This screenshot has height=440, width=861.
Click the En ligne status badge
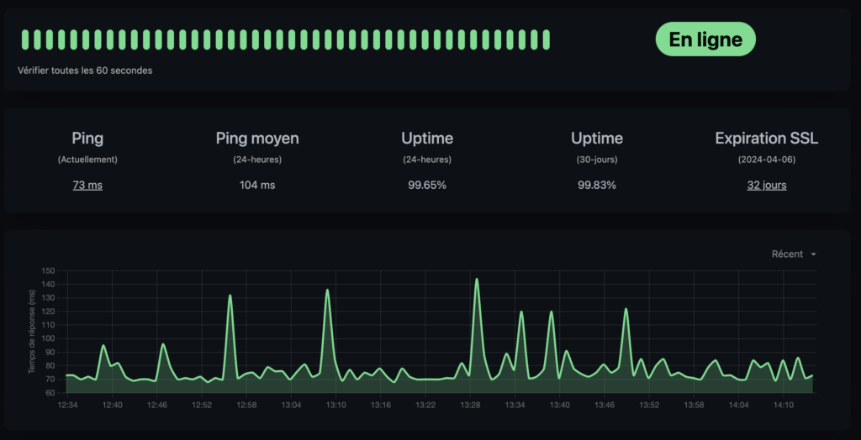pos(705,39)
